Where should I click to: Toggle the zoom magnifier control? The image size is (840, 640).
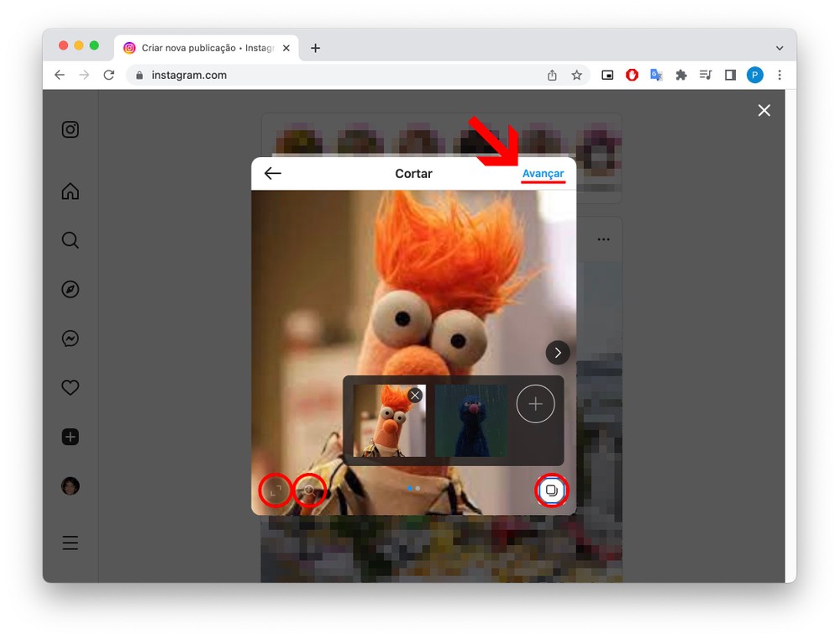309,490
